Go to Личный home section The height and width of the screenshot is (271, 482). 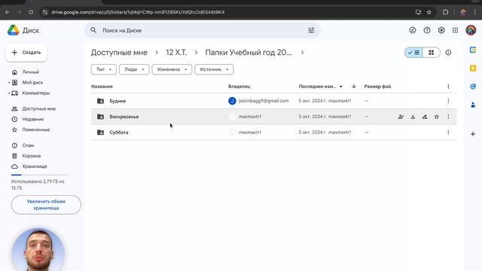[30, 72]
